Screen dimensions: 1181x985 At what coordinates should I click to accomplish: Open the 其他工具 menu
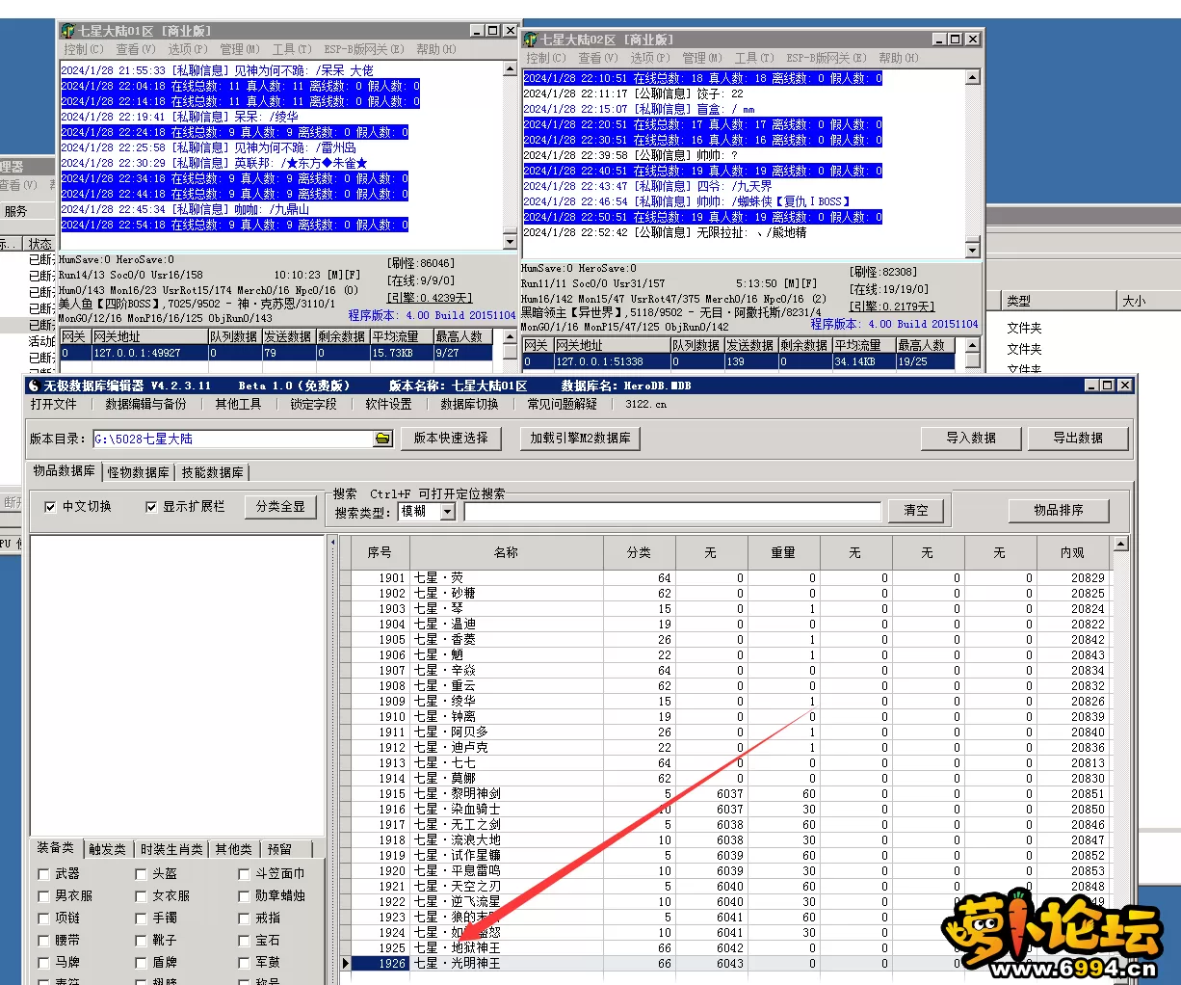[x=238, y=405]
